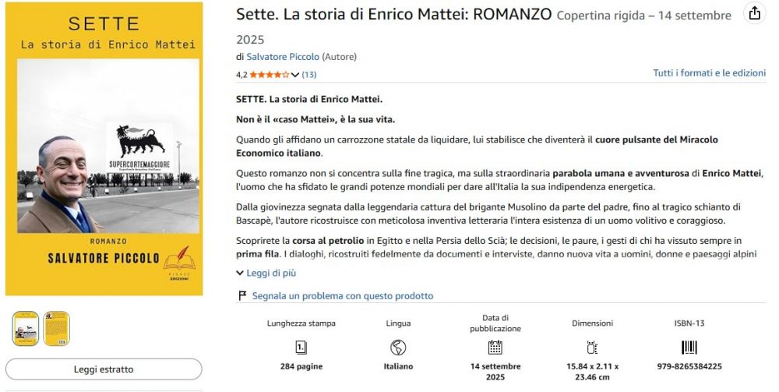The height and width of the screenshot is (392, 779).
Task: Click the report problem flag icon
Action: (242, 296)
